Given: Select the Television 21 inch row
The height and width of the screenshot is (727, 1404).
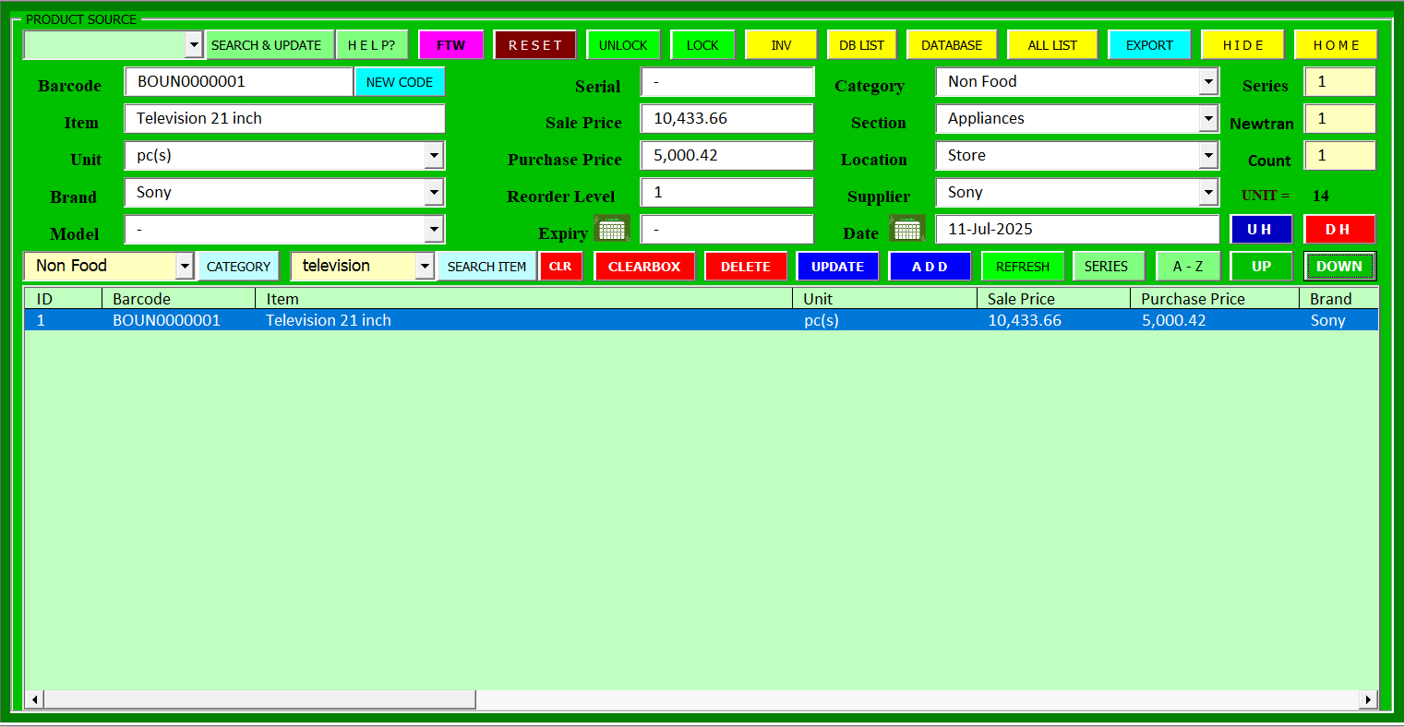Looking at the screenshot, I should tap(702, 320).
